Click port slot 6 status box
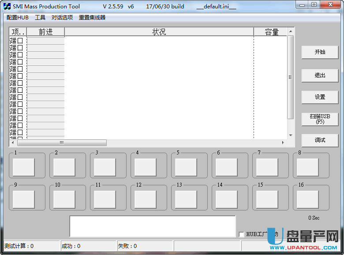Viewport: 344px width, 255px height. point(227,167)
